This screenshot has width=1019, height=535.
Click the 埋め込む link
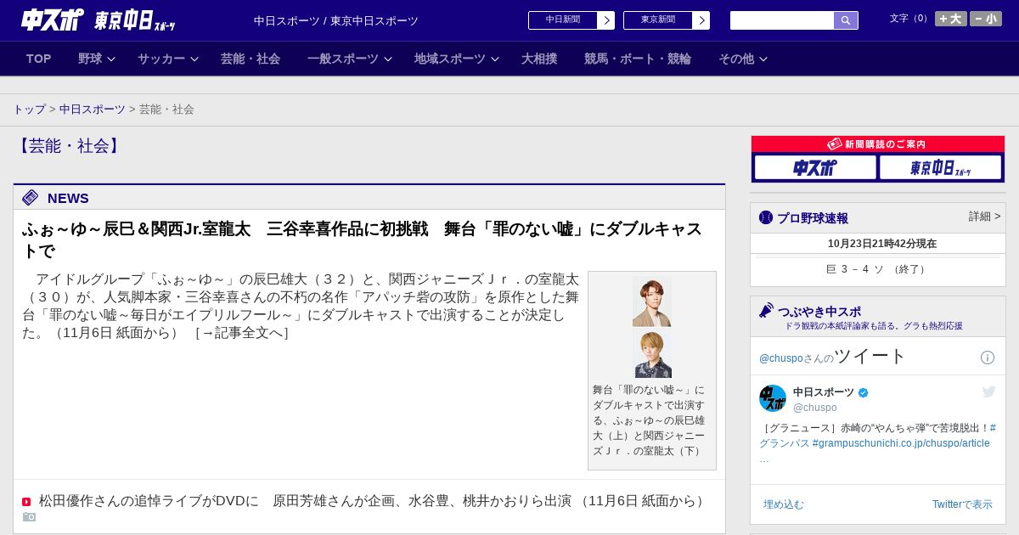pyautogui.click(x=783, y=504)
